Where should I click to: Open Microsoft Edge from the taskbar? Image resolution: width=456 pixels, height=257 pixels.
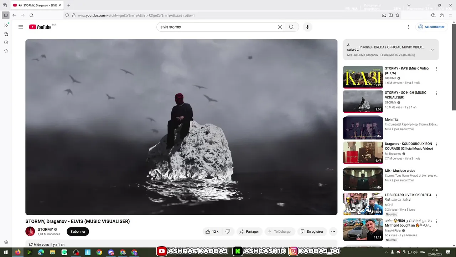(x=41, y=252)
